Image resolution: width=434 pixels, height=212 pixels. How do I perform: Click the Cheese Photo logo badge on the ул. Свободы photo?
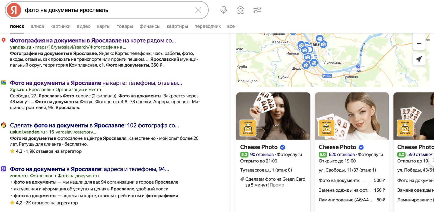tap(327, 128)
